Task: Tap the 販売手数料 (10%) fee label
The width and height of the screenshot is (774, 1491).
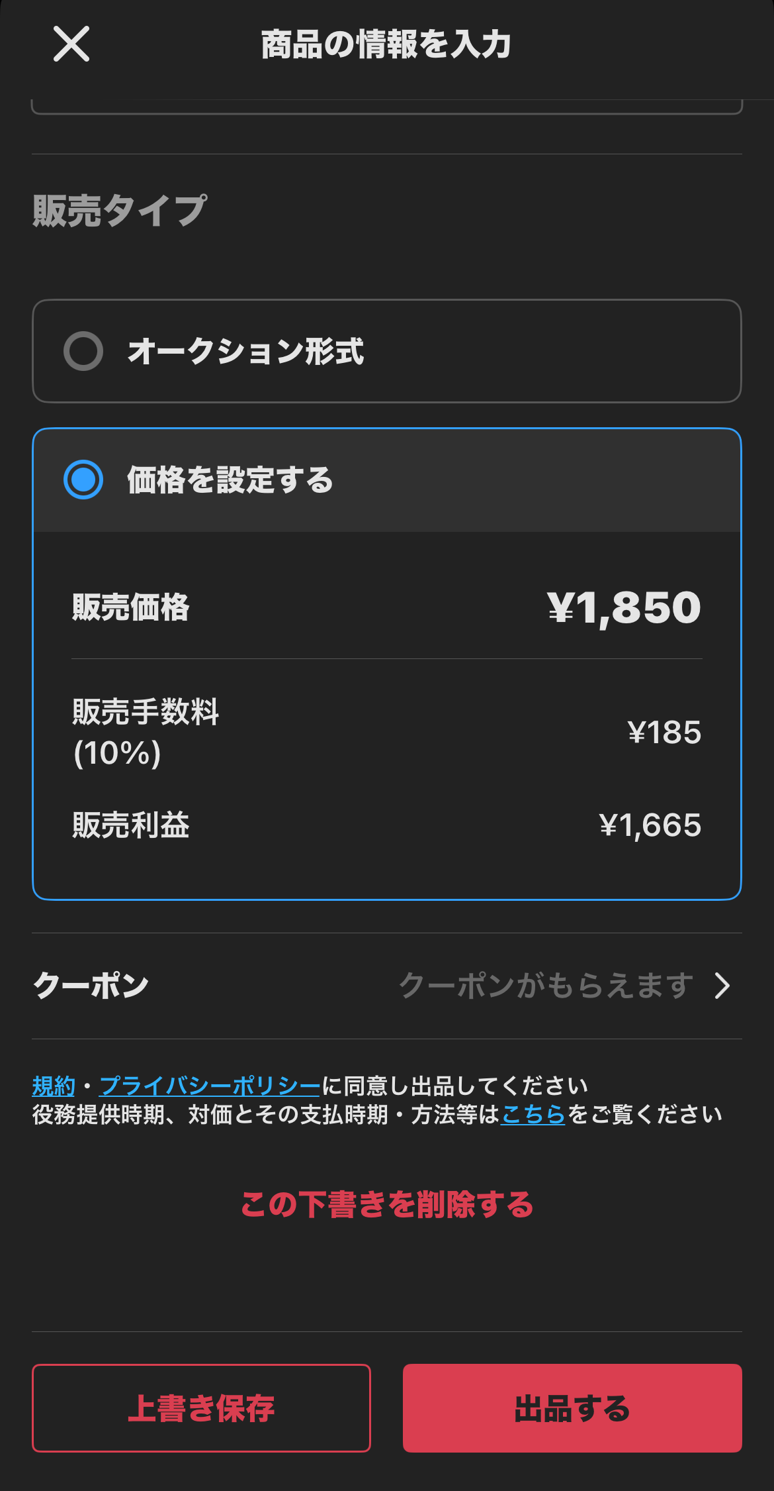Action: point(146,732)
